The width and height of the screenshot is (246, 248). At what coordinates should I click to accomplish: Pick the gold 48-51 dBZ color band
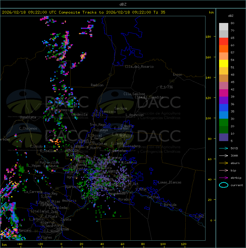[224, 71]
